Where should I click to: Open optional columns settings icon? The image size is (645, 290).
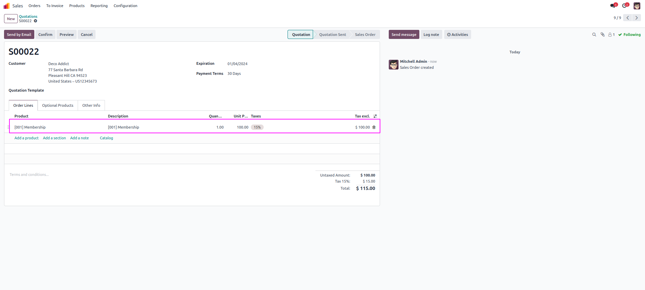click(375, 116)
